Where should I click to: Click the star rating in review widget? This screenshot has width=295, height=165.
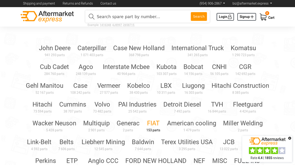coord(267,151)
